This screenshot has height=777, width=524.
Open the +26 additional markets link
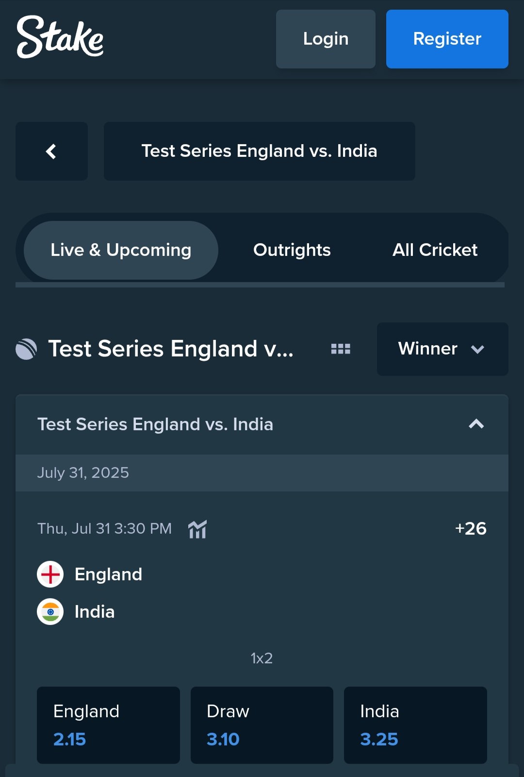[x=471, y=529]
